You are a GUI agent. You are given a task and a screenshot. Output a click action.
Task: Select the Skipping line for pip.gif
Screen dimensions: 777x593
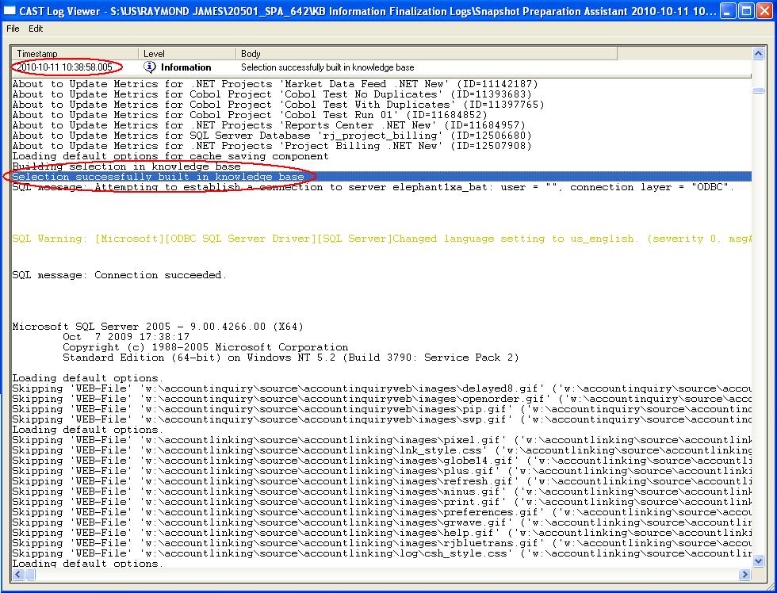(x=381, y=409)
